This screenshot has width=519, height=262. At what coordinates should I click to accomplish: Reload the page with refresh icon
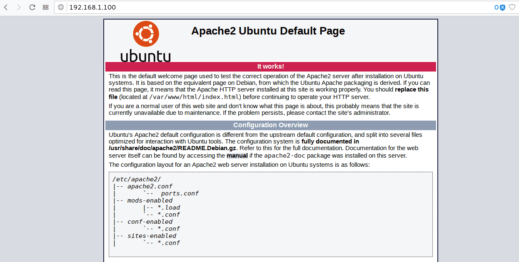coord(32,7)
